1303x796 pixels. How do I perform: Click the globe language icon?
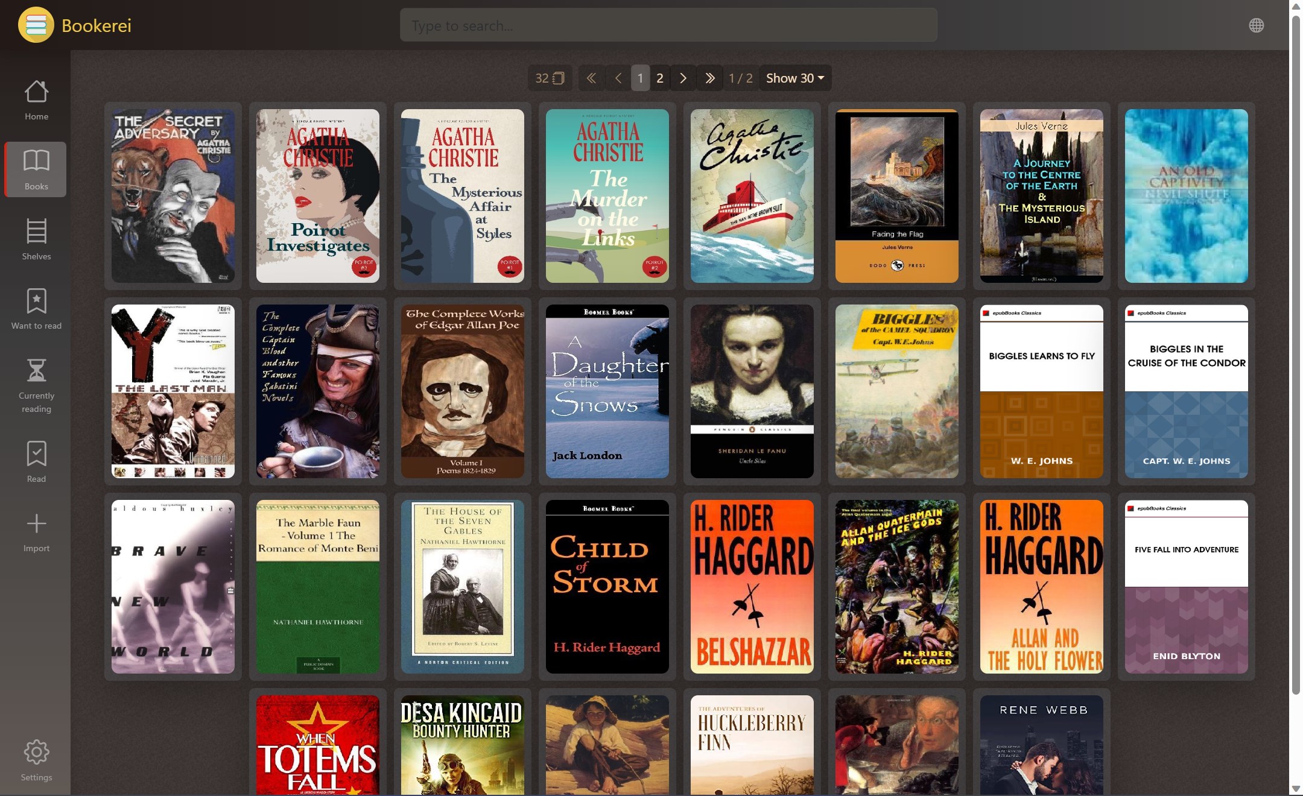[x=1256, y=25]
